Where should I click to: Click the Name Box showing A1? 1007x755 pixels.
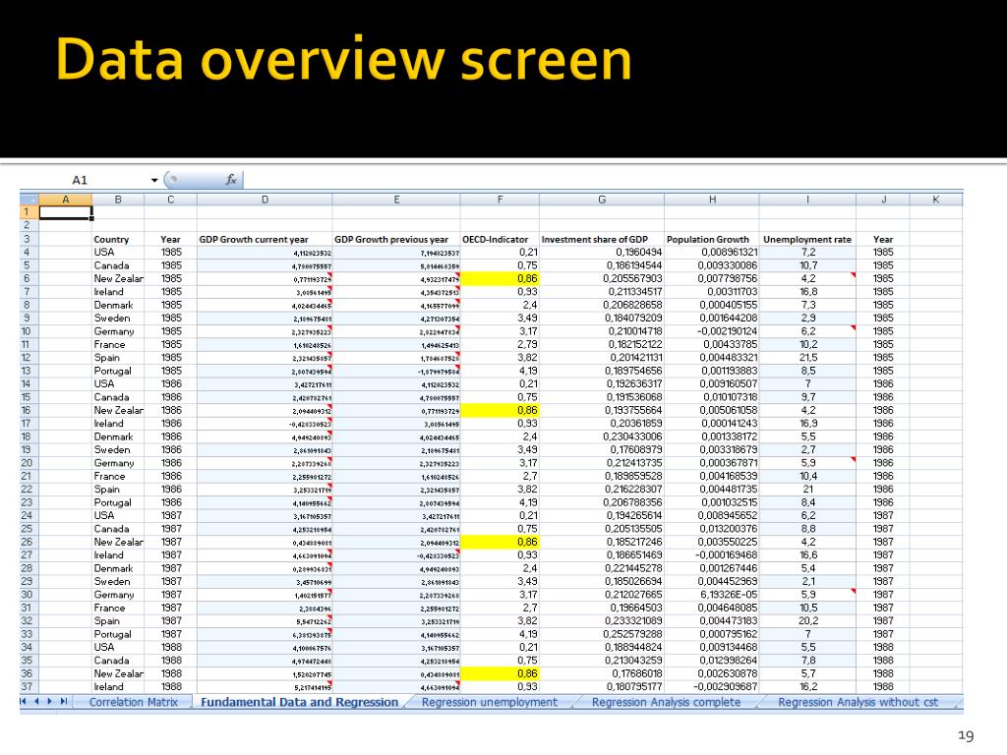pyautogui.click(x=80, y=181)
